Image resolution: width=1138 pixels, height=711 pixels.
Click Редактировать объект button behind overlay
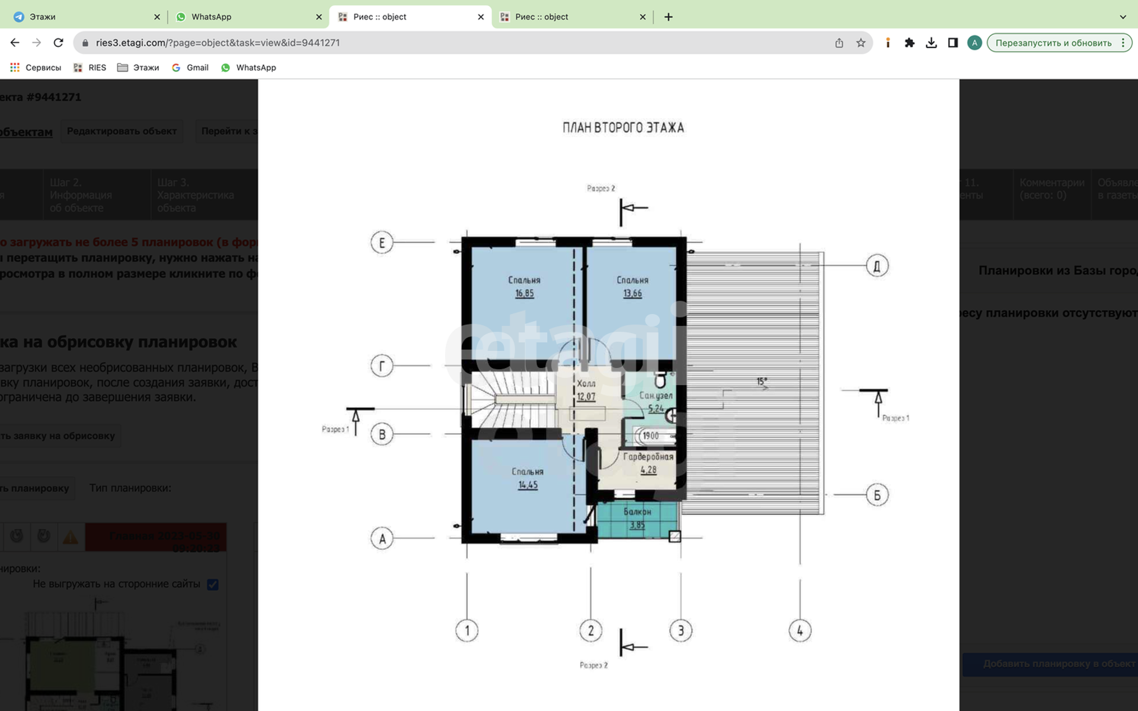pyautogui.click(x=122, y=131)
